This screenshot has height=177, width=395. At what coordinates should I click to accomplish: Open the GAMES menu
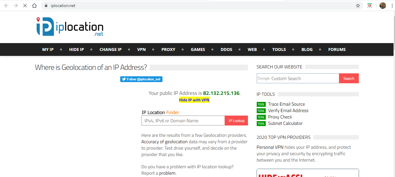[198, 49]
